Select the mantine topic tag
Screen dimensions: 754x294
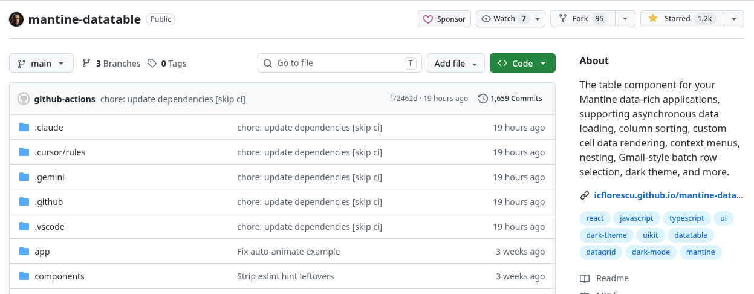(701, 252)
